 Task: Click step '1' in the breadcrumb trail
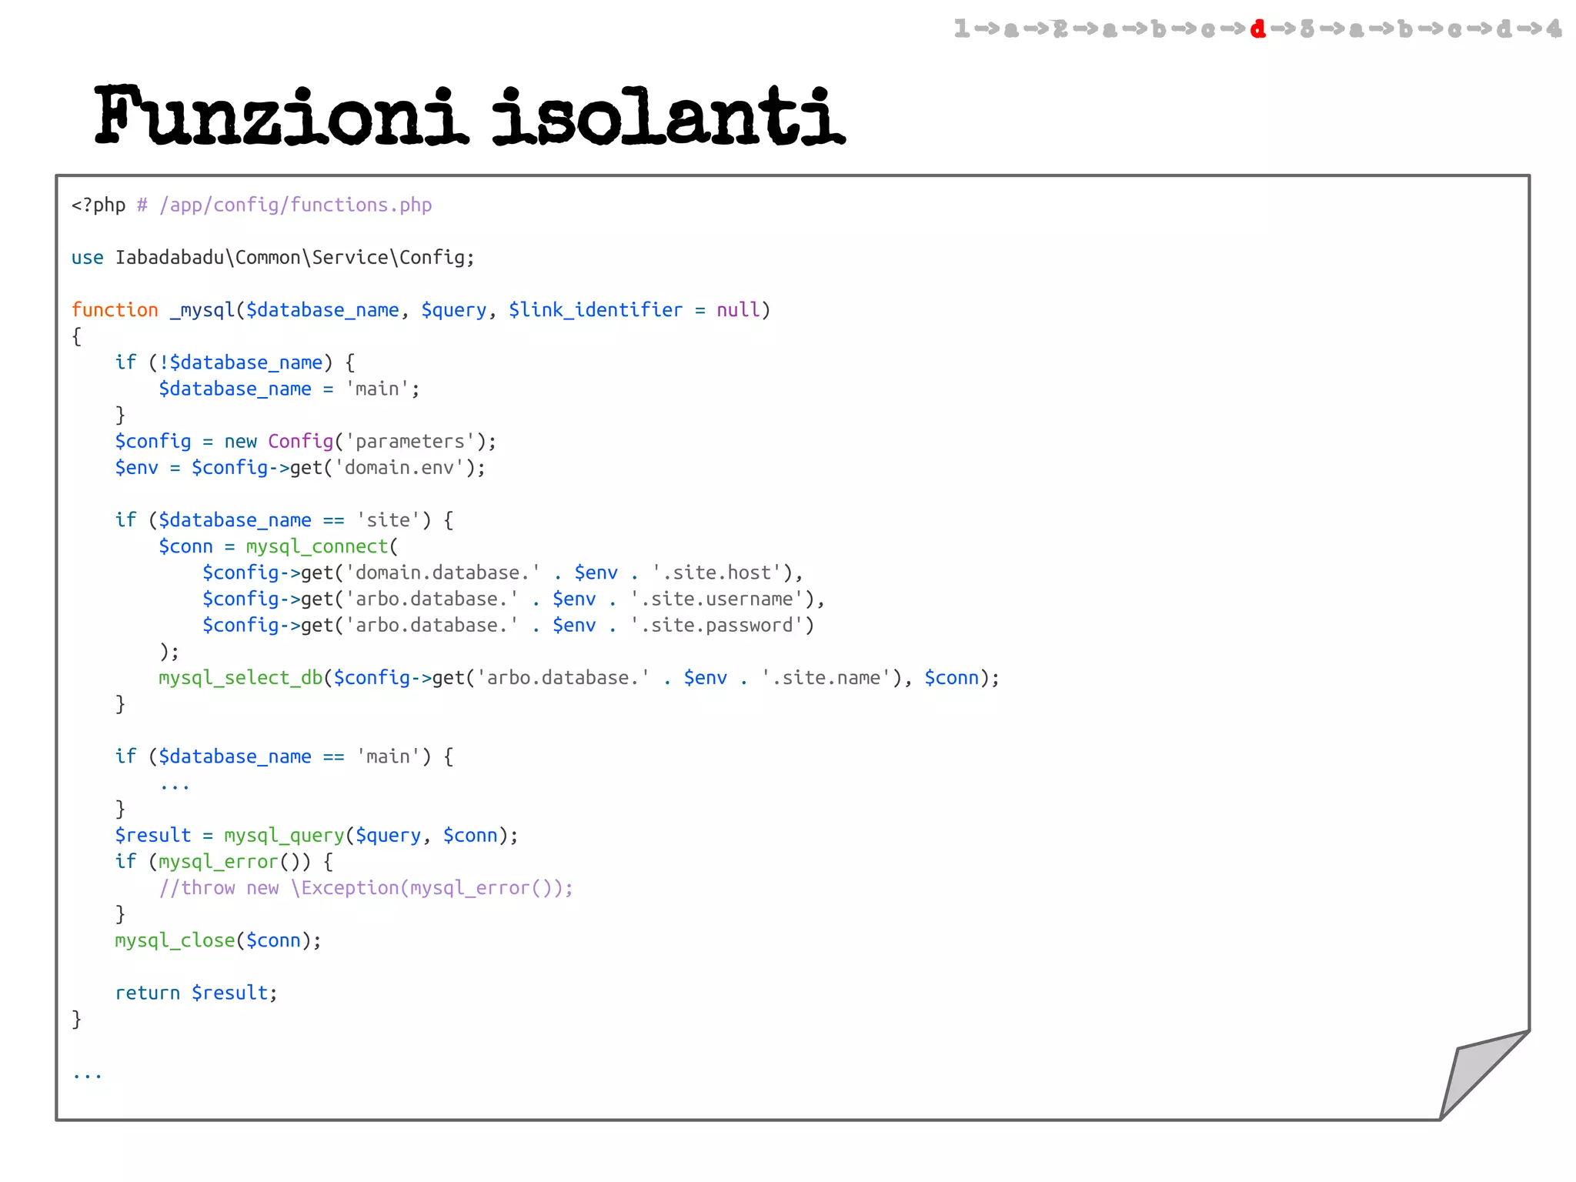[x=962, y=29]
